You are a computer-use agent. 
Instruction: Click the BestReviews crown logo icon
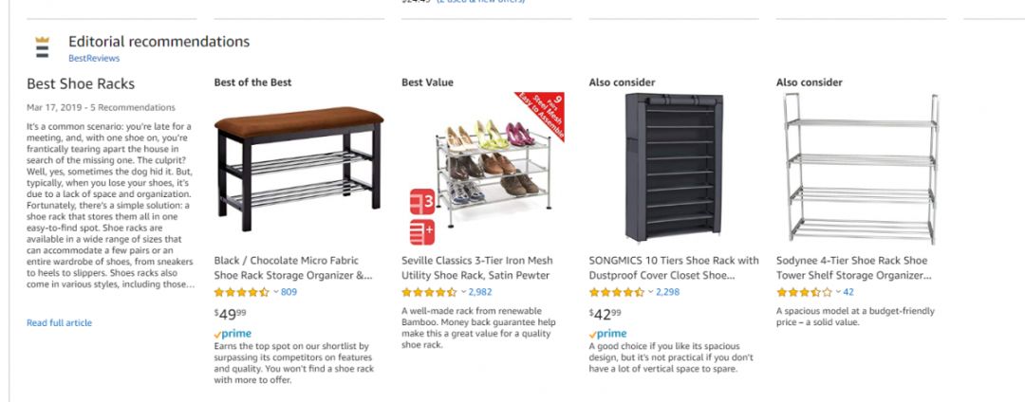point(42,47)
